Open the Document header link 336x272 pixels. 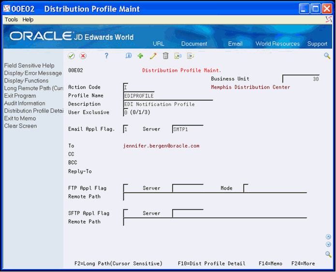pyautogui.click(x=194, y=44)
